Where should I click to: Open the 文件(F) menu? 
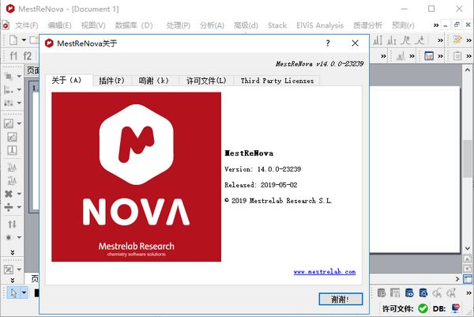pyautogui.click(x=27, y=25)
